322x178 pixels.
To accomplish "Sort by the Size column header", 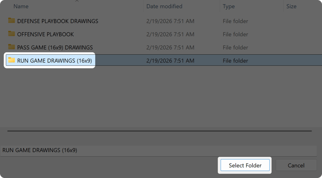I will pos(291,6).
